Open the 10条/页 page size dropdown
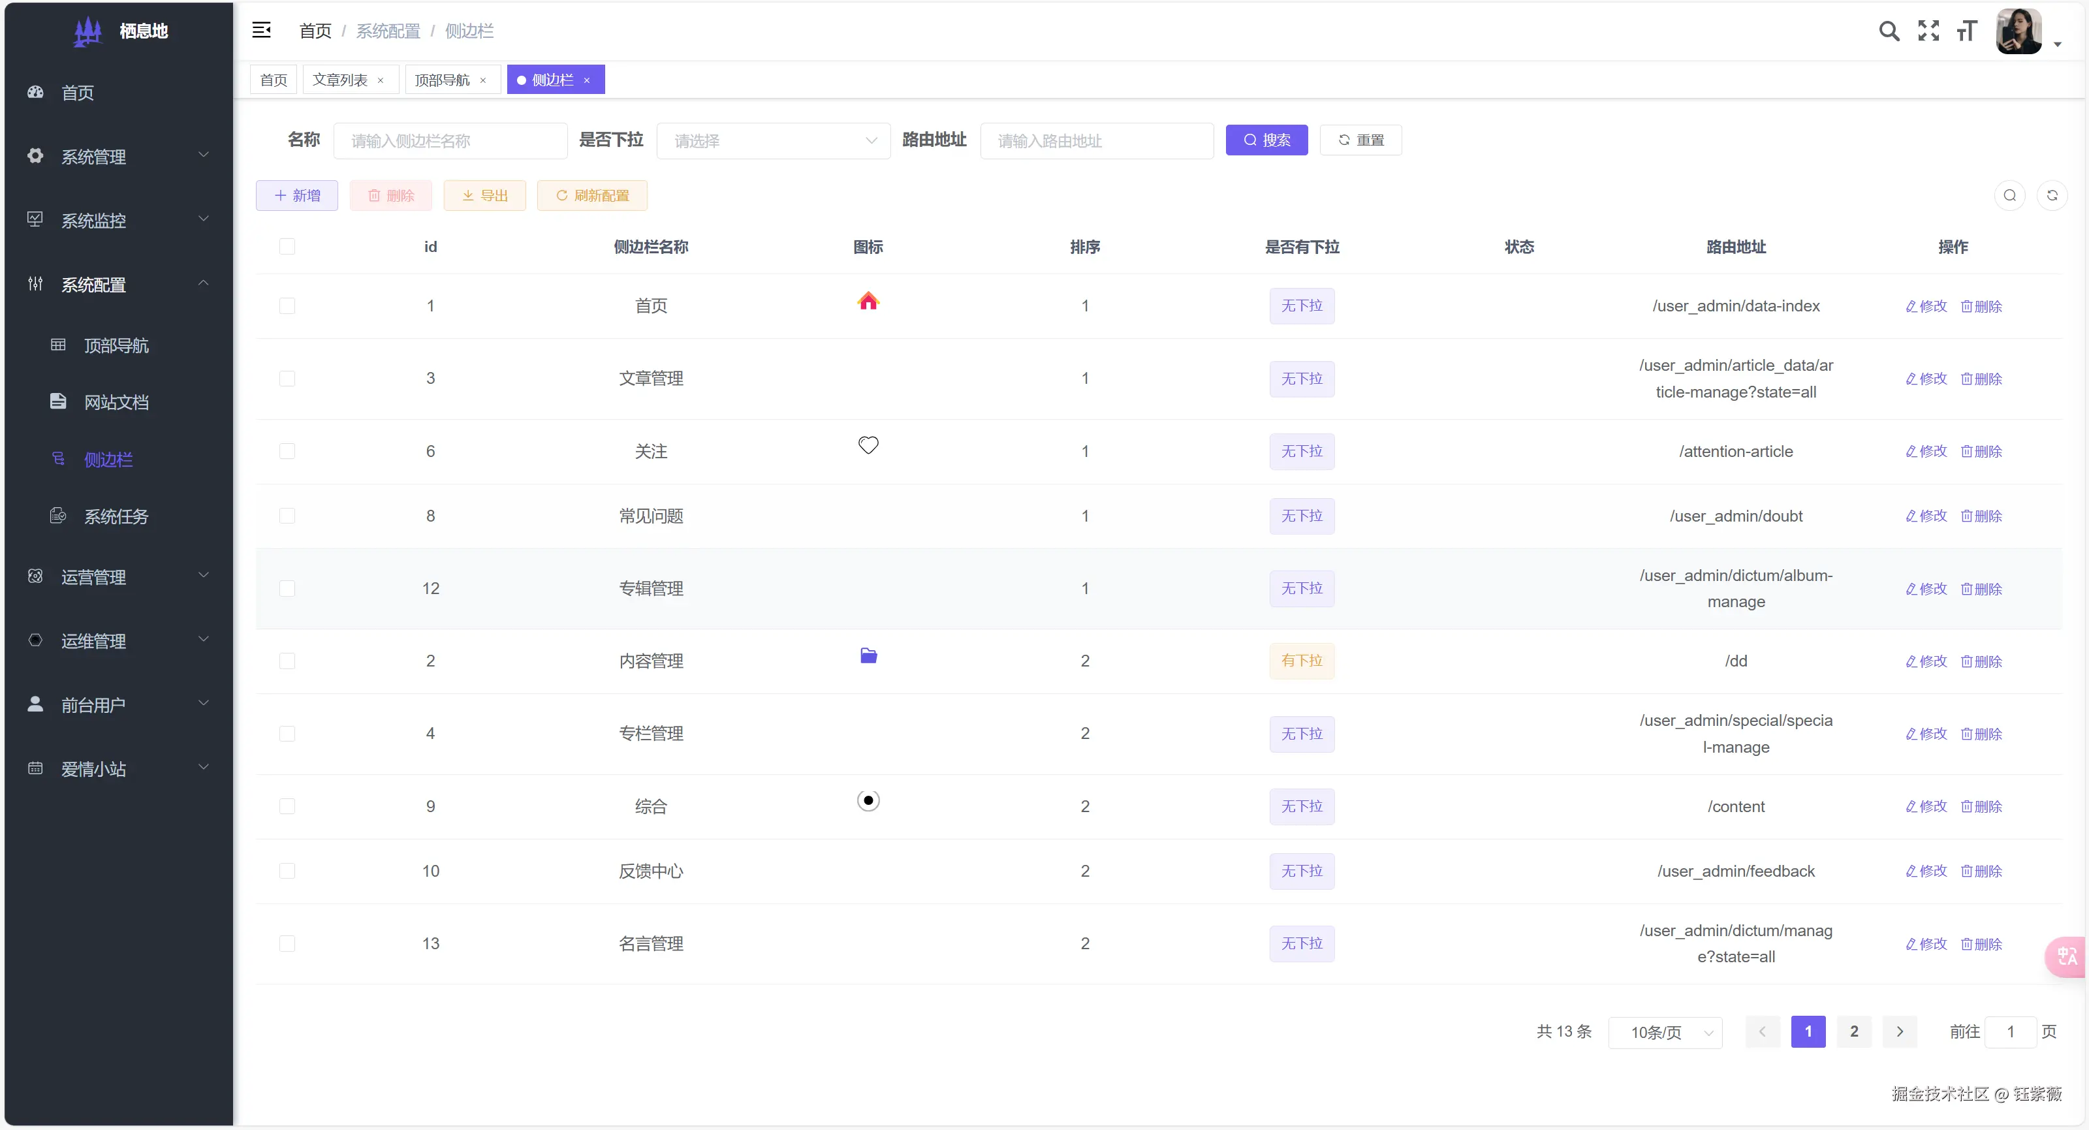The width and height of the screenshot is (2089, 1130). pyautogui.click(x=1665, y=1032)
